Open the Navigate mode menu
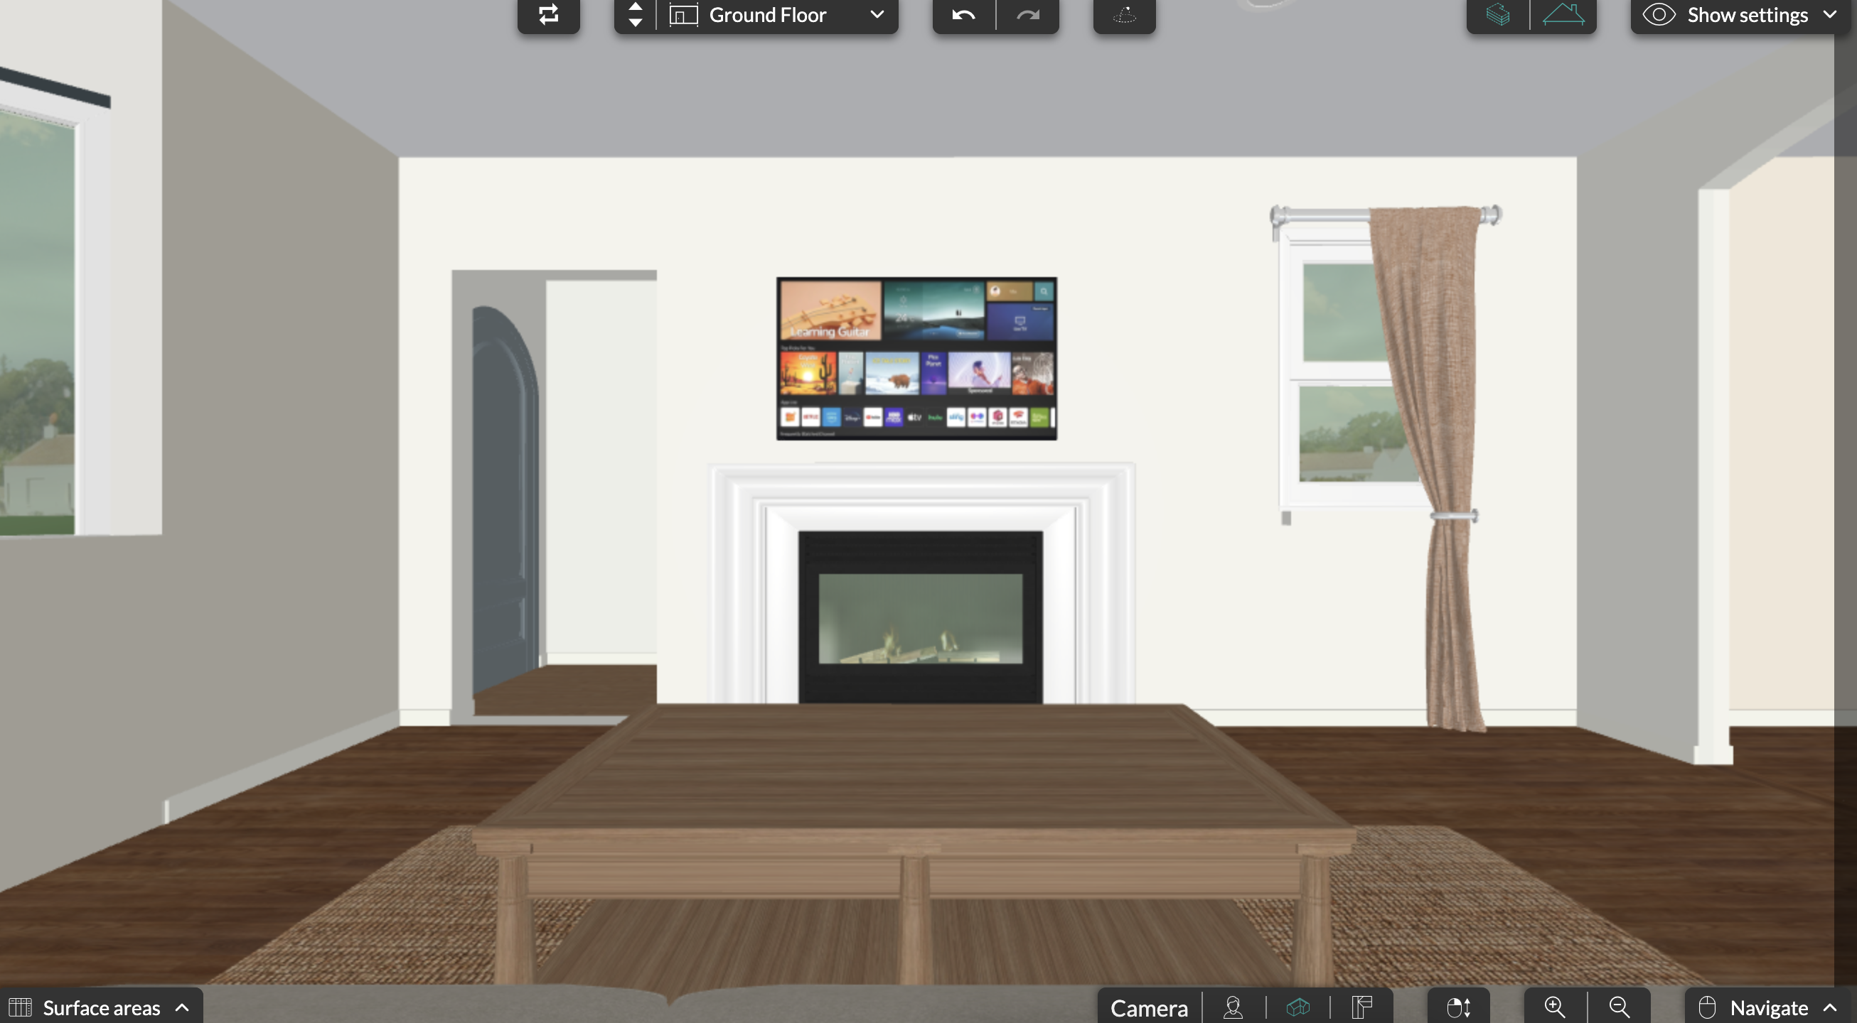The width and height of the screenshot is (1857, 1023). click(x=1769, y=1007)
